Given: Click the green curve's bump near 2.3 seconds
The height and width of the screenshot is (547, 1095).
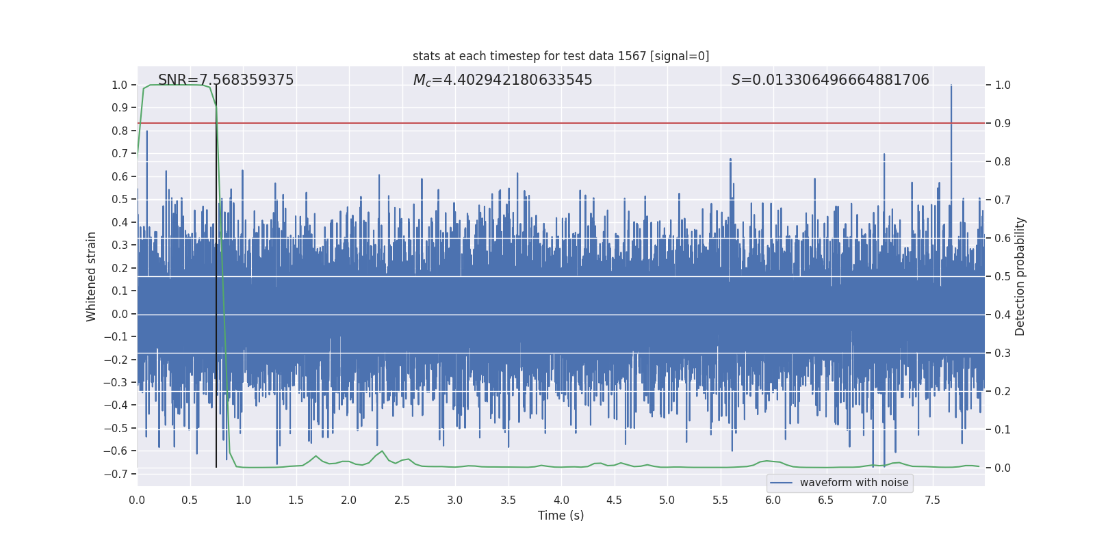Looking at the screenshot, I should coord(382,452).
